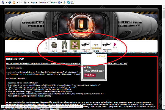Select the orange-lens sunglasses rated item
The image size is (165, 110).
click(96, 45)
